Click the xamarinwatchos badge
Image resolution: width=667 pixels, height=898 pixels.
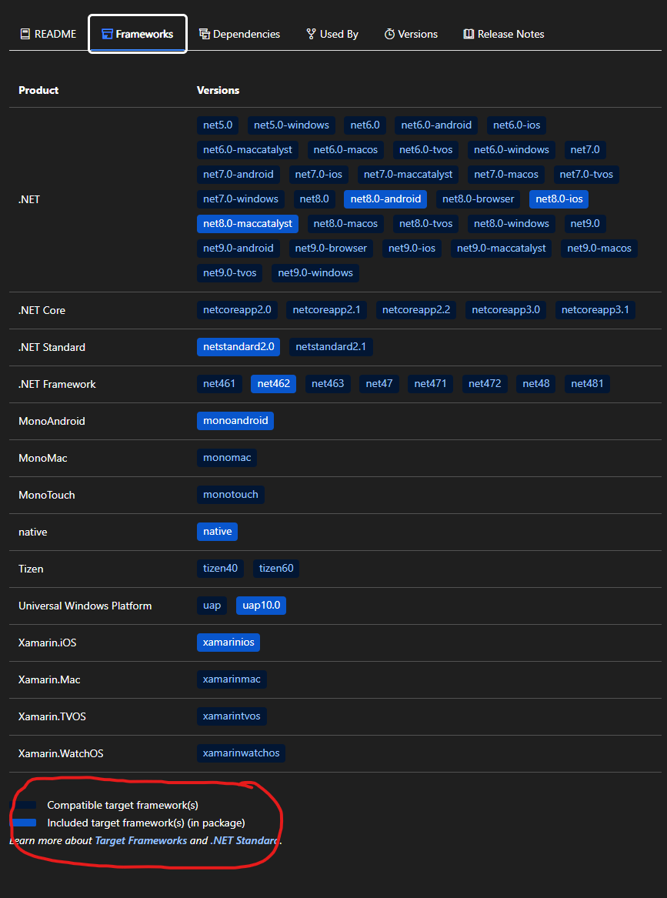click(x=241, y=753)
